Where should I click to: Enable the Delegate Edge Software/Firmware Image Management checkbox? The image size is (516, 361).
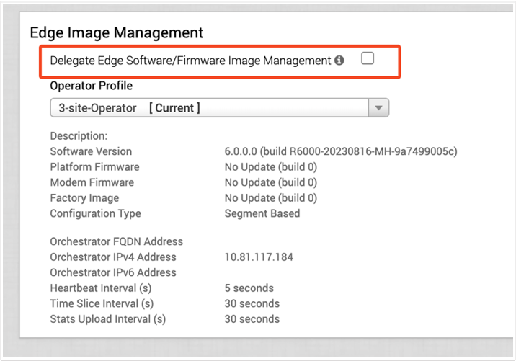[x=368, y=59]
